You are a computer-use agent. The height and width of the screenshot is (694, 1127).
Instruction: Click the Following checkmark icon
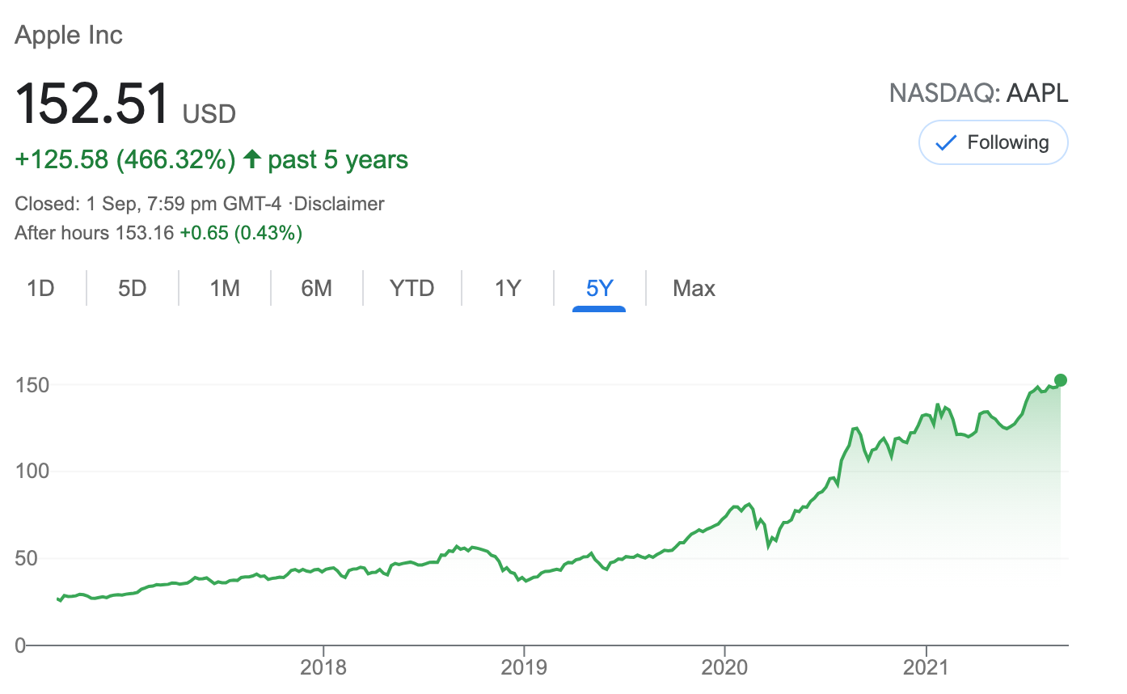(946, 143)
